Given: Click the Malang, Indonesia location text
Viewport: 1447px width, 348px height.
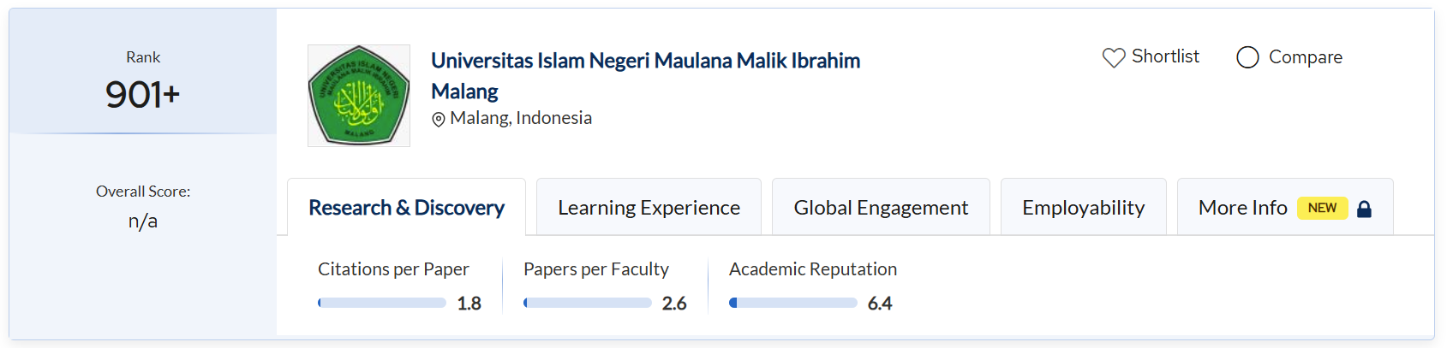Looking at the screenshot, I should pyautogui.click(x=521, y=118).
